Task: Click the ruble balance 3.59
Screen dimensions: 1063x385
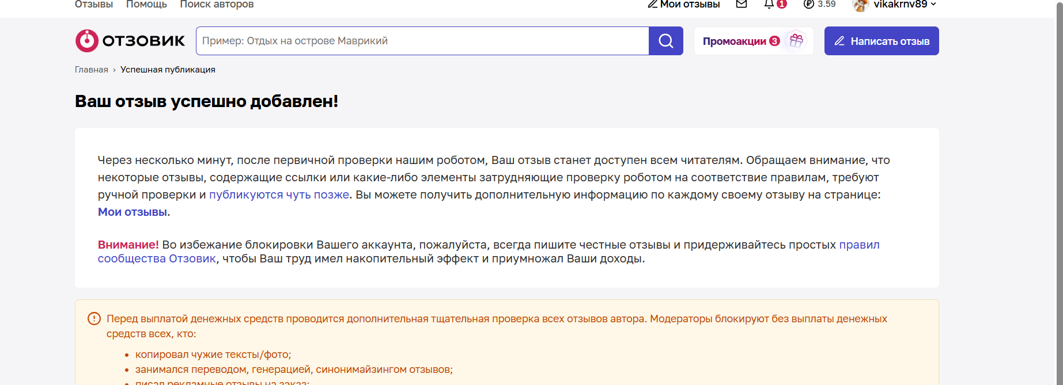Action: point(819,4)
